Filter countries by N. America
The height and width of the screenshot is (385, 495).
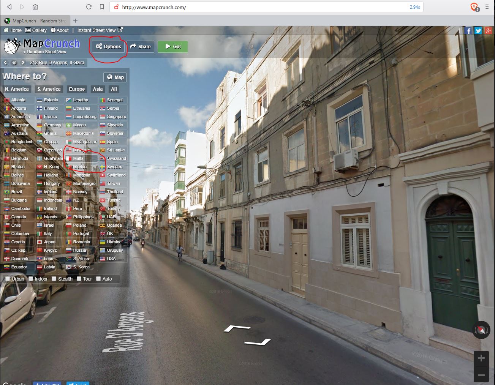click(17, 89)
